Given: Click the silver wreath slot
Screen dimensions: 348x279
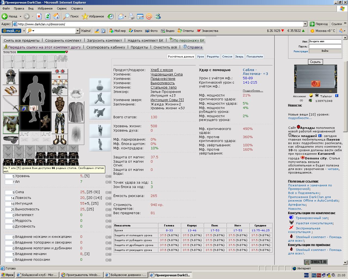Looking at the screenshot, I should (76, 93).
